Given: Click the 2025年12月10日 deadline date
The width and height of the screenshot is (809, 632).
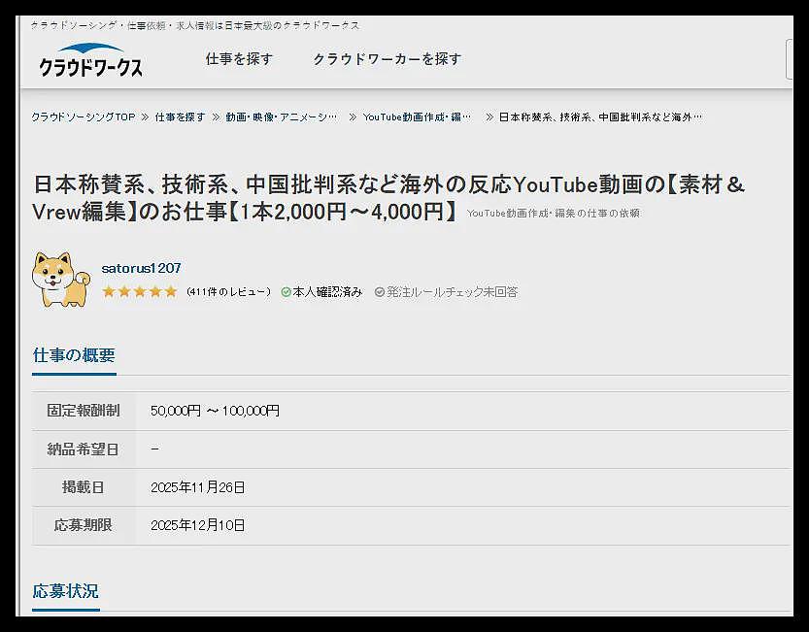Looking at the screenshot, I should [197, 526].
